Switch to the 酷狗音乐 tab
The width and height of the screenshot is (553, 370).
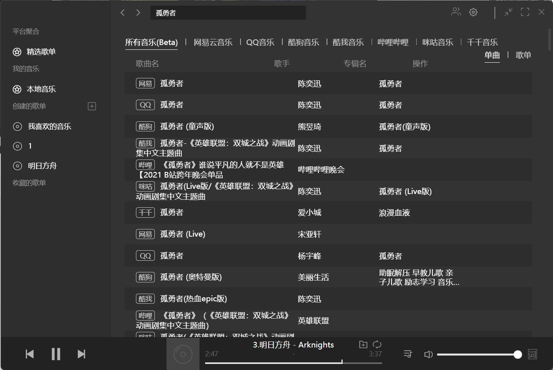pyautogui.click(x=304, y=42)
